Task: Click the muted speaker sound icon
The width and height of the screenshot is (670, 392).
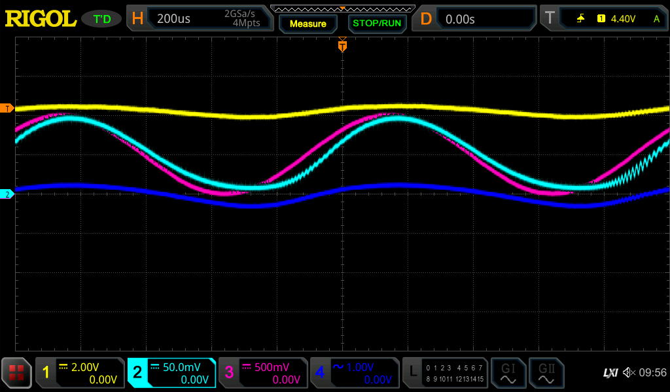Action: click(x=629, y=373)
